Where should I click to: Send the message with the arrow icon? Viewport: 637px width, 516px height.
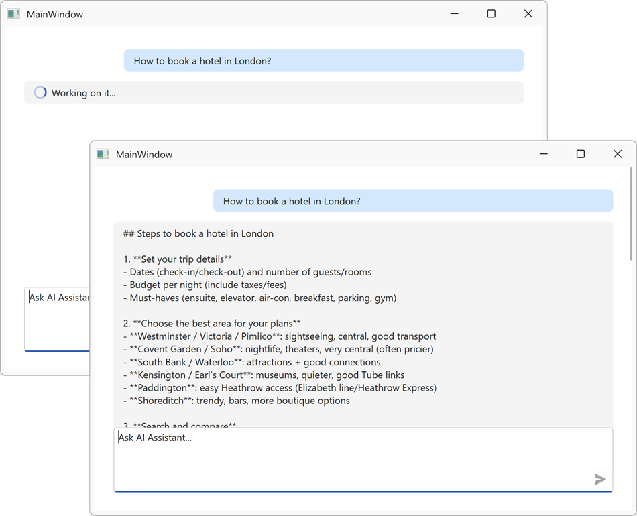[x=600, y=479]
